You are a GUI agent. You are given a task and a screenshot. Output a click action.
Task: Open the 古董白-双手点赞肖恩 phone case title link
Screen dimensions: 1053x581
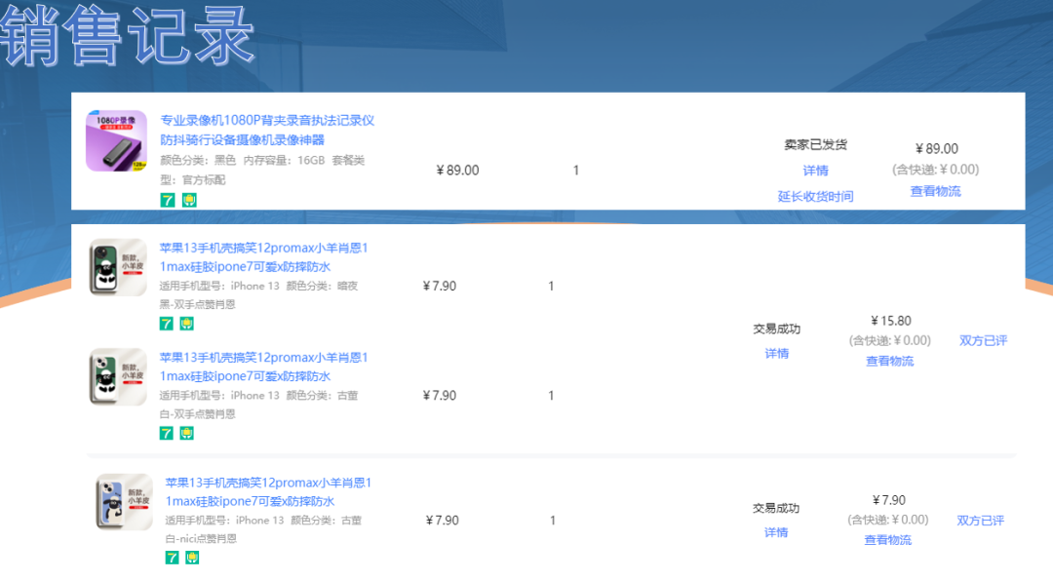click(263, 367)
